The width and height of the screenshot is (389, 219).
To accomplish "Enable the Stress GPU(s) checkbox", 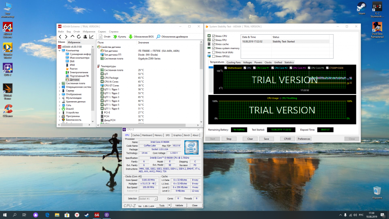I will click(214, 56).
